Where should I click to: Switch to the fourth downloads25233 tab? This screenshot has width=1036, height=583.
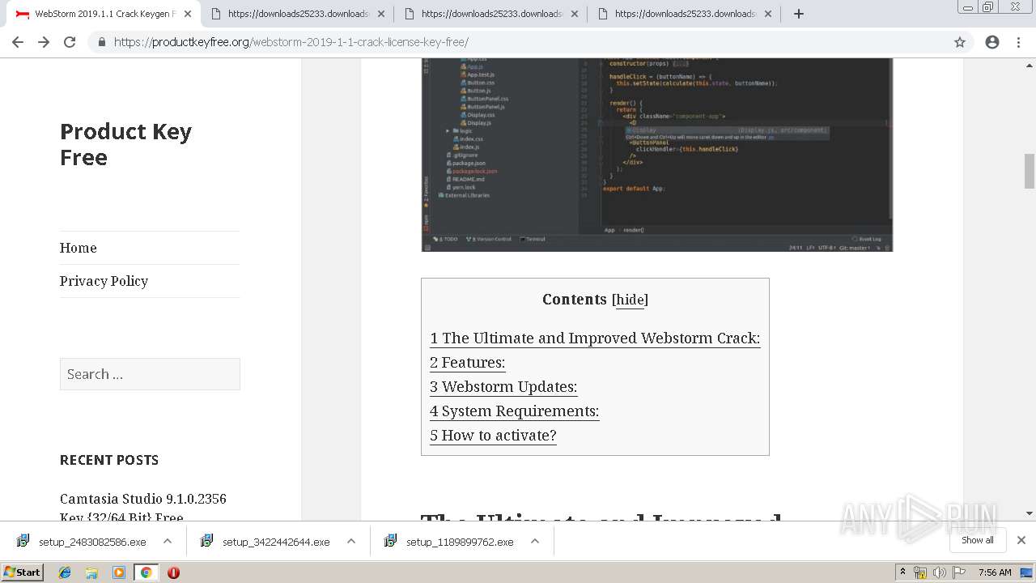(683, 14)
